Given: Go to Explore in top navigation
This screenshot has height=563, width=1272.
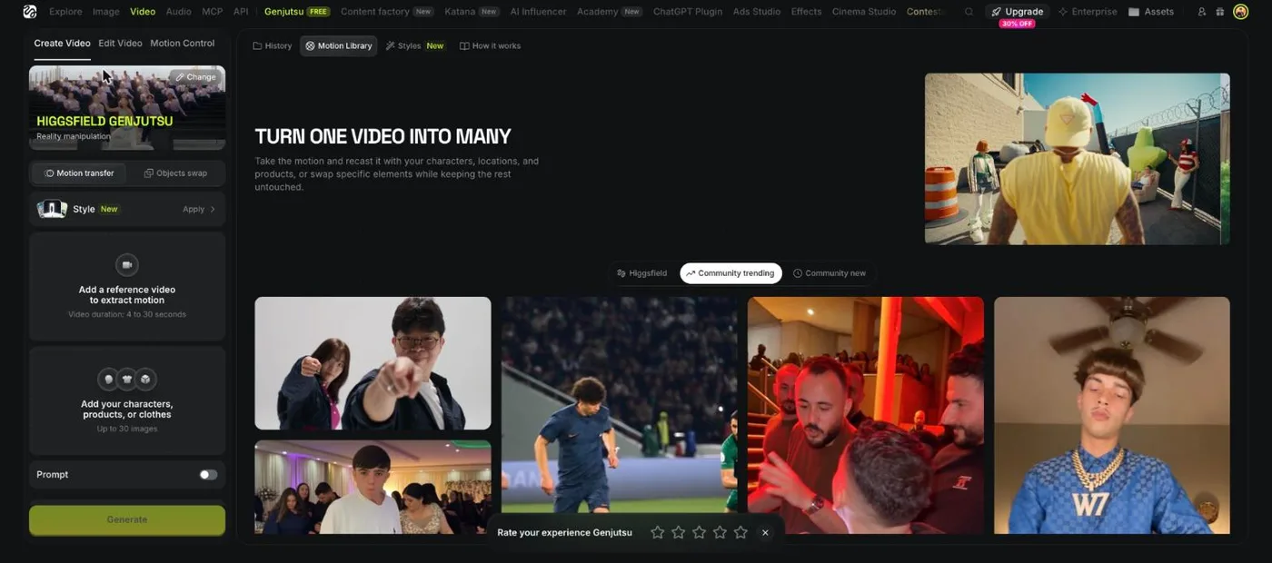Looking at the screenshot, I should pyautogui.click(x=65, y=12).
